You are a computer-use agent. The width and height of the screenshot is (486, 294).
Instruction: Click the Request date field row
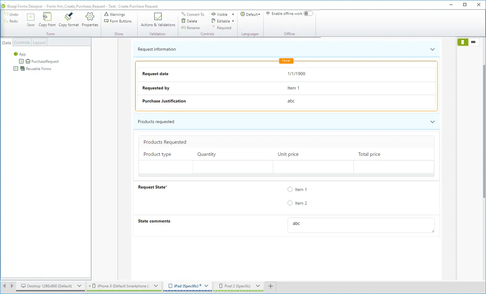286,74
